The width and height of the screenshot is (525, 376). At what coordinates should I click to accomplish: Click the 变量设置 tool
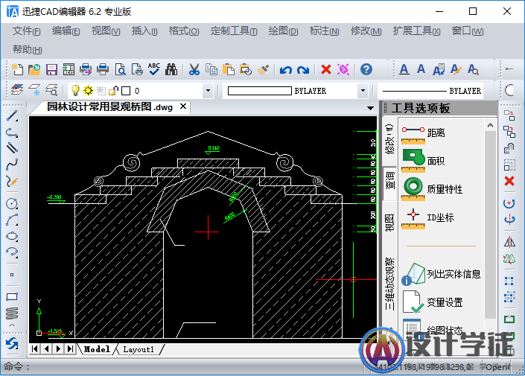tap(432, 302)
